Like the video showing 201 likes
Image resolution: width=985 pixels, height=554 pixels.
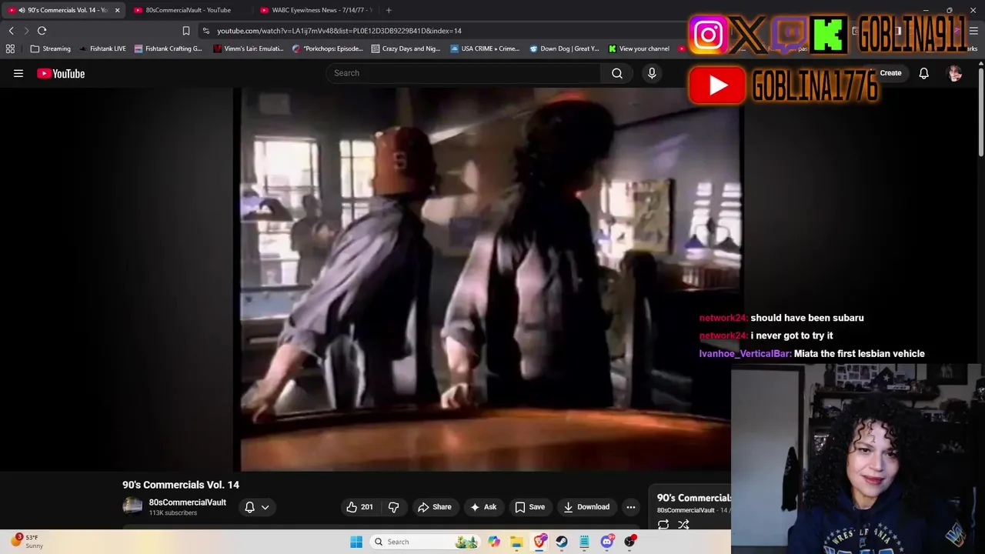tap(359, 507)
